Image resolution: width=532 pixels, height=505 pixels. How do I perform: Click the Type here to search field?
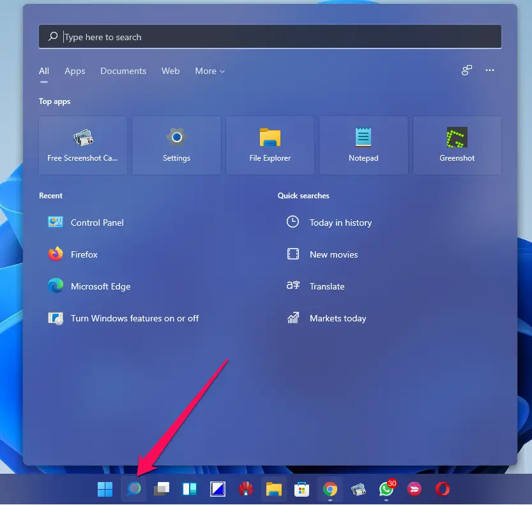click(270, 36)
